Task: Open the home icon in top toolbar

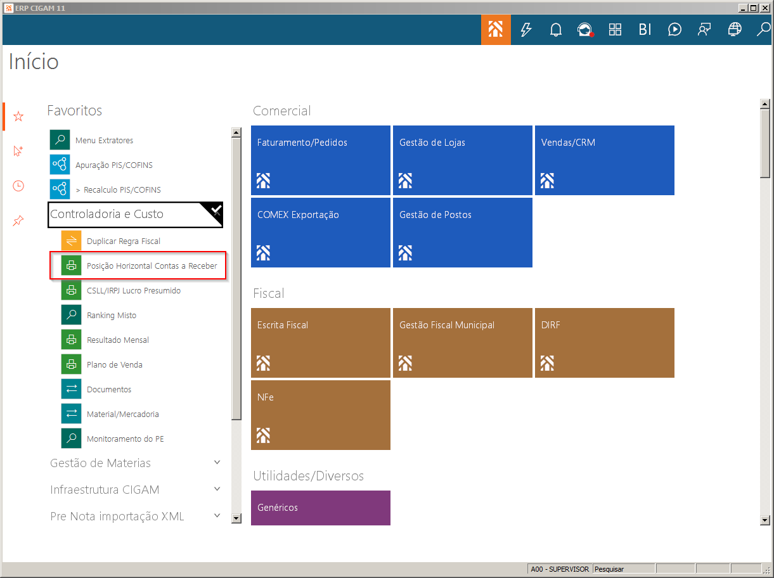Action: [496, 29]
